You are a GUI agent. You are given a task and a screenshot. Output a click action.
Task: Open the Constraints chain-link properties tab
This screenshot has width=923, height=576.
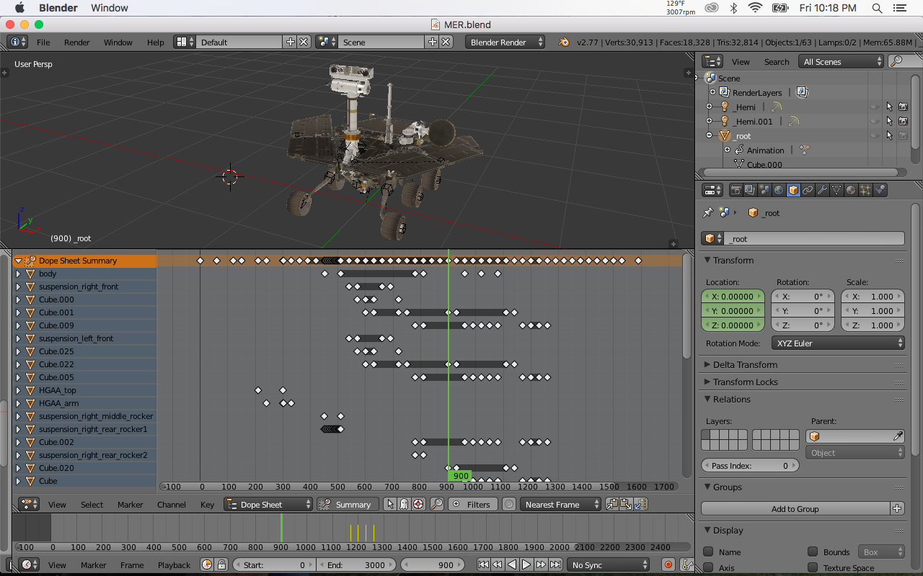pyautogui.click(x=808, y=191)
